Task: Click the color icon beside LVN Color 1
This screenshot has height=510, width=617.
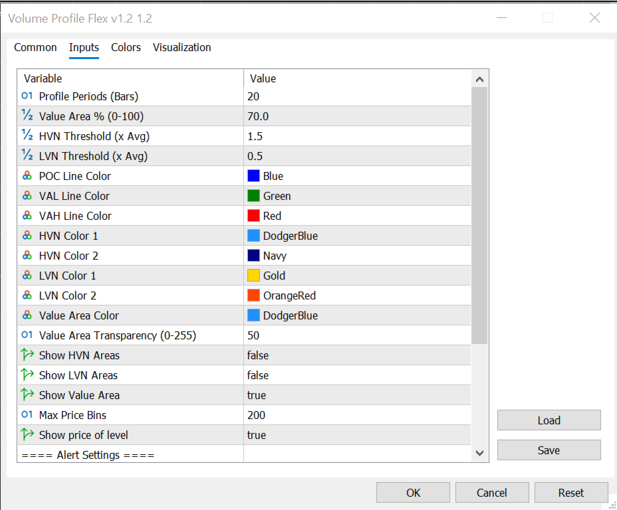Action: pyautogui.click(x=27, y=275)
